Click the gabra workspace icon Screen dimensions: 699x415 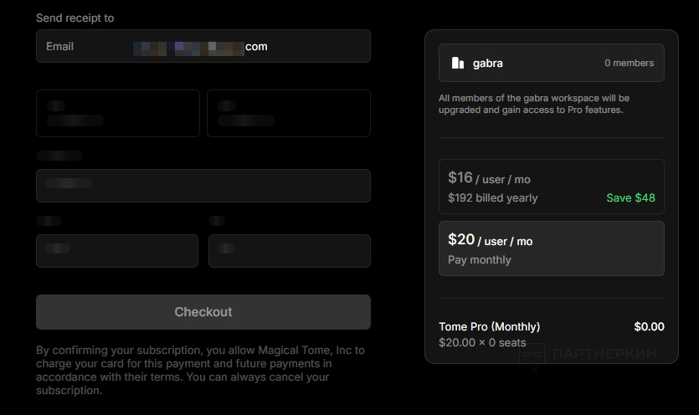click(x=458, y=63)
